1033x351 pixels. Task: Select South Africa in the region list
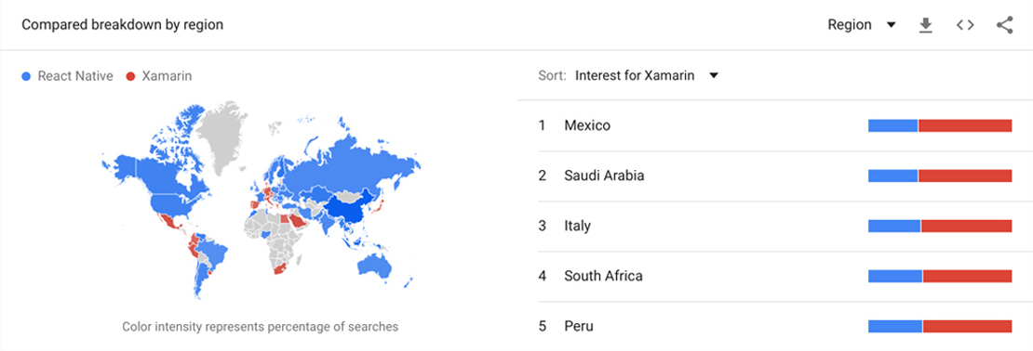coord(774,276)
